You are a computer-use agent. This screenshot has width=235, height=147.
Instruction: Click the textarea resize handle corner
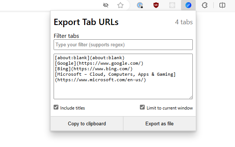coord(191,97)
